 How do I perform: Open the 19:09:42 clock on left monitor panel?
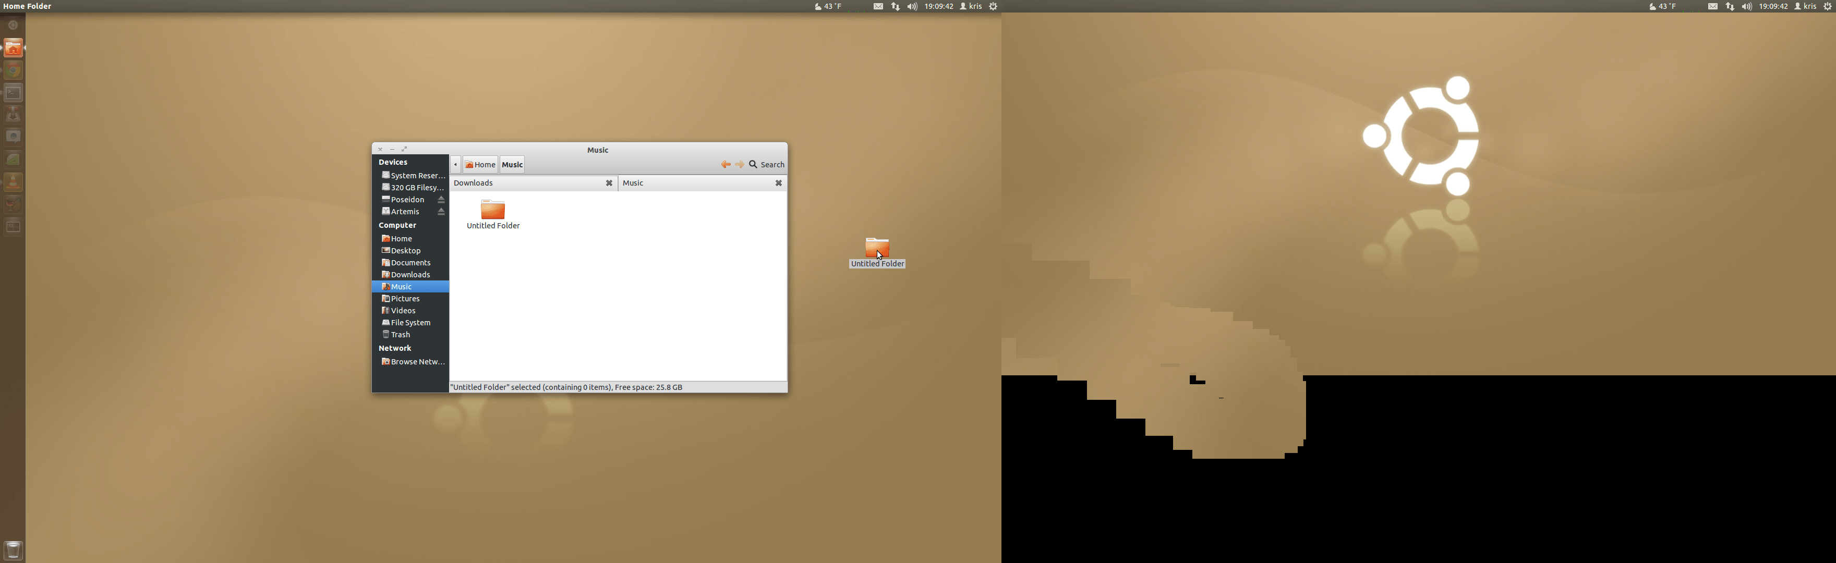click(939, 6)
